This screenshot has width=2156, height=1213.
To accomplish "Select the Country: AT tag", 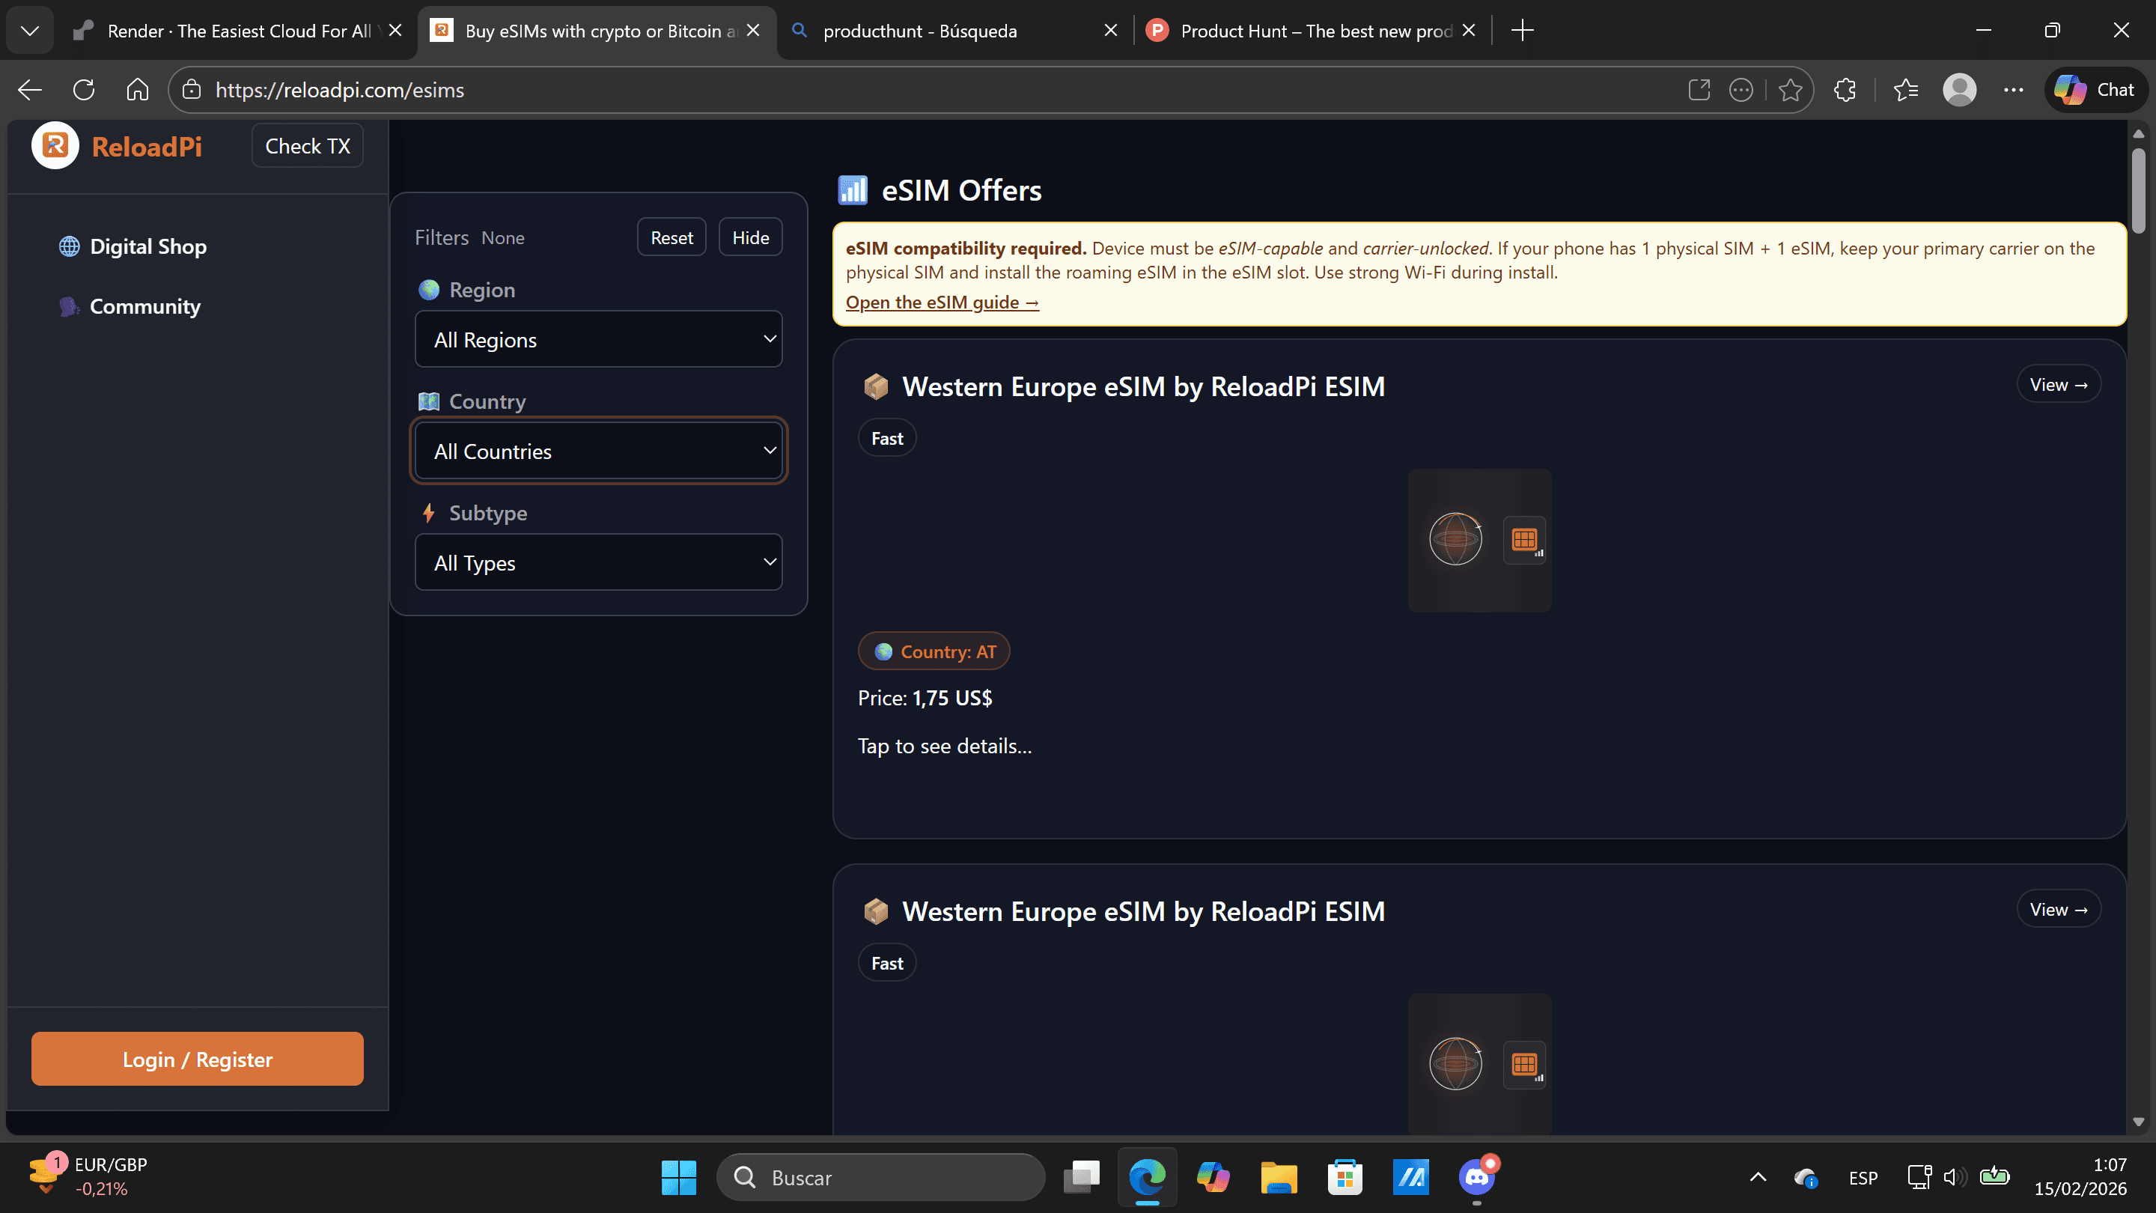I will 934,651.
